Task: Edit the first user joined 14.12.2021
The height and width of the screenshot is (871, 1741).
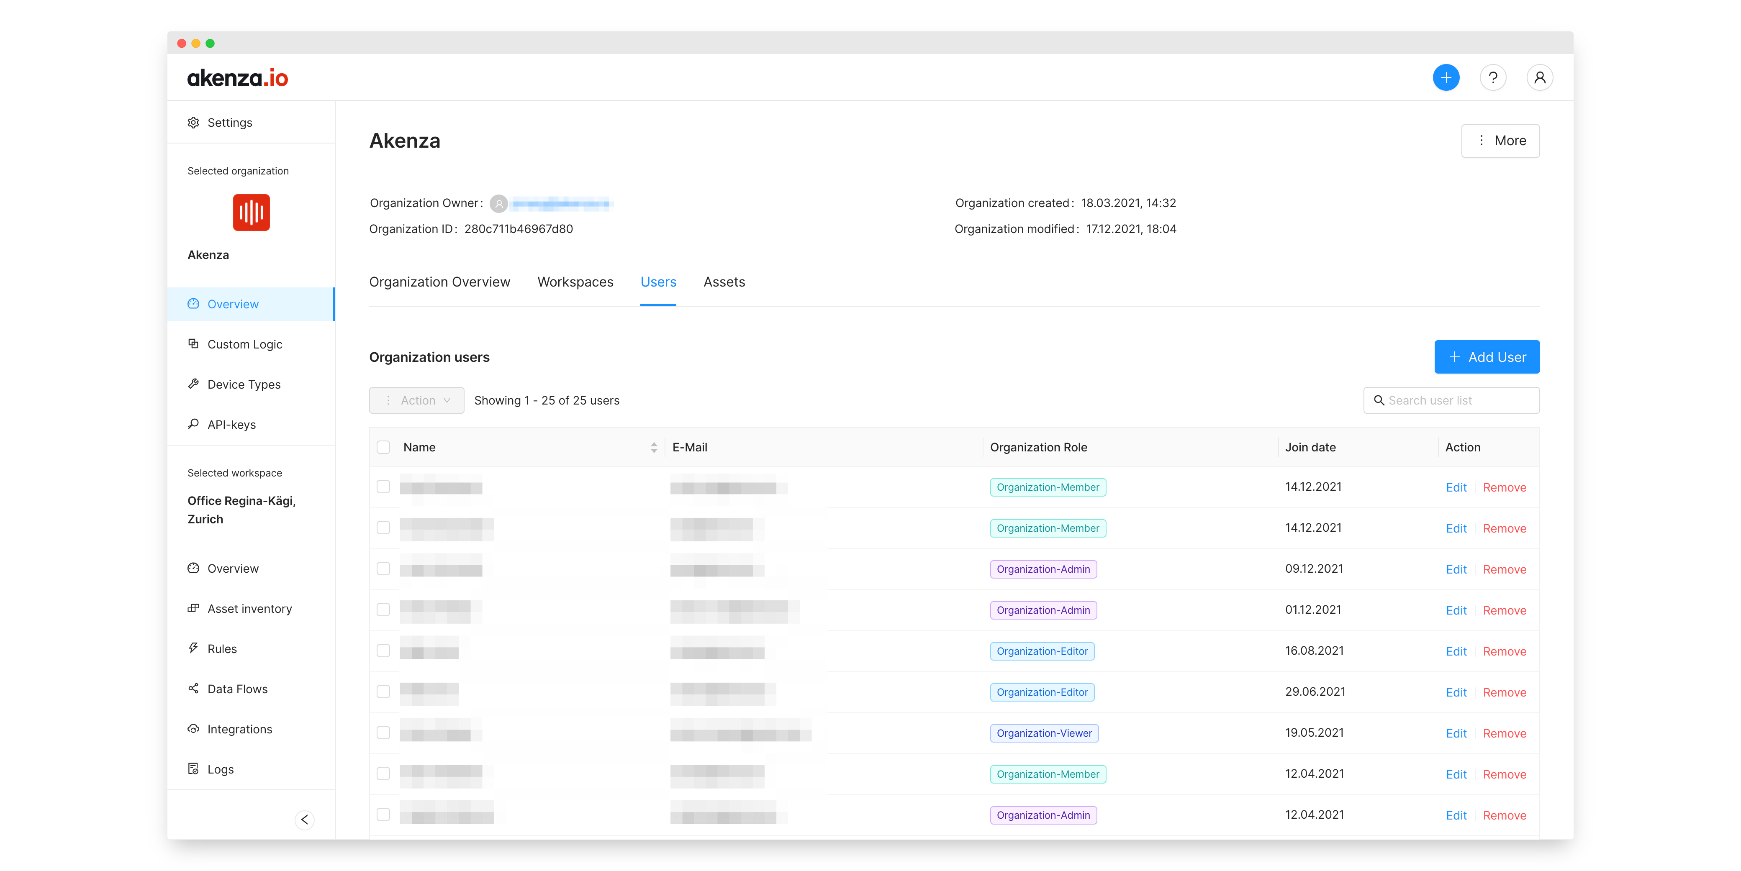Action: tap(1456, 487)
